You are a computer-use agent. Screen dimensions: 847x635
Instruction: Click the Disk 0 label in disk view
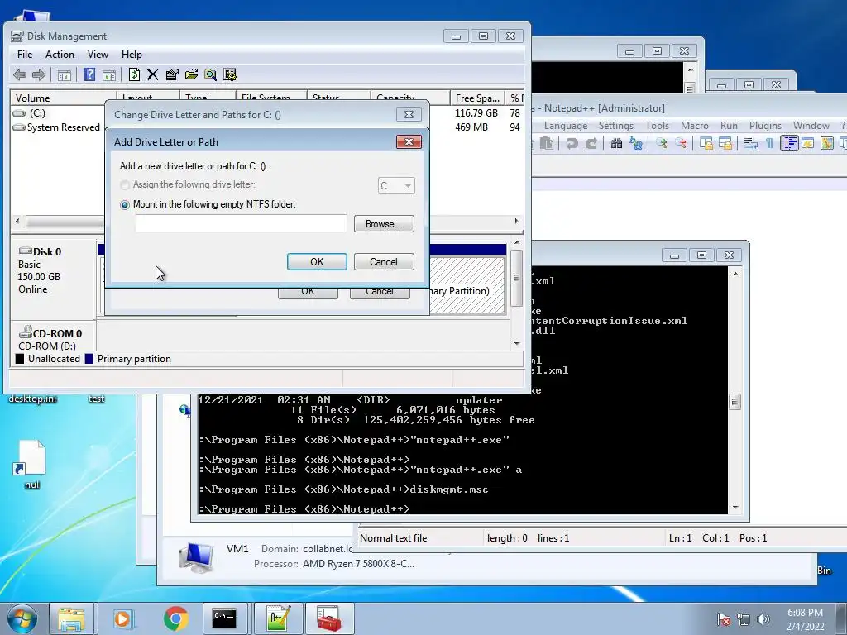click(47, 251)
